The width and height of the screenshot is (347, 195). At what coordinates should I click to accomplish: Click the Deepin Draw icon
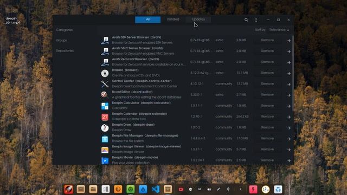click(105, 128)
